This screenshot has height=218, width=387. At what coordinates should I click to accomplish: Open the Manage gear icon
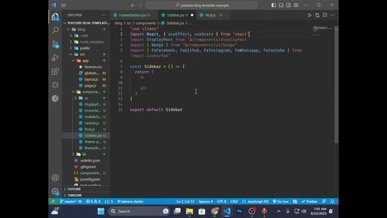[55, 191]
